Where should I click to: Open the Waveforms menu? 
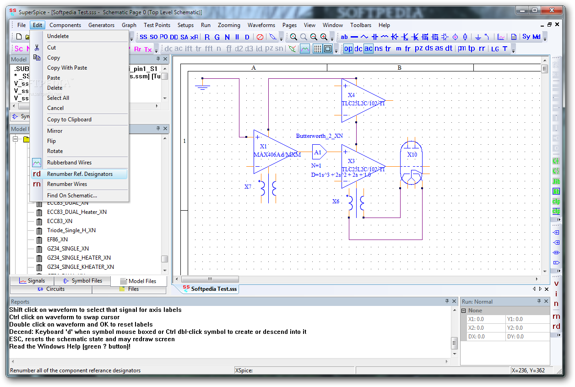[x=261, y=25]
